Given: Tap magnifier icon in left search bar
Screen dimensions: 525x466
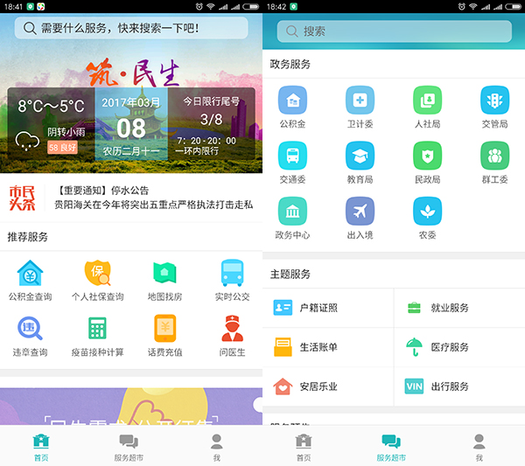Looking at the screenshot, I should tap(30, 29).
